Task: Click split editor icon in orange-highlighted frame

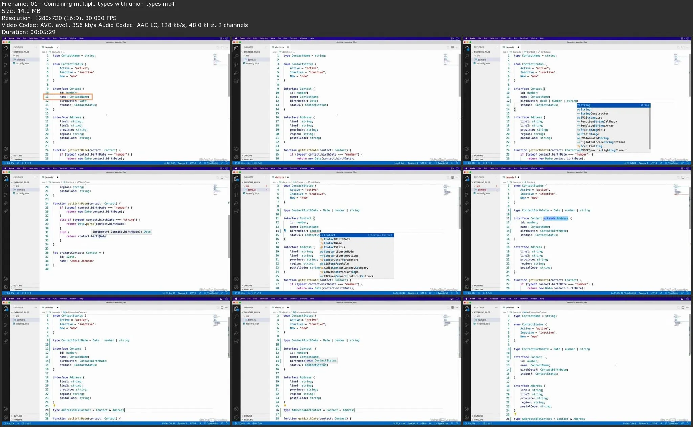Action: click(x=222, y=47)
